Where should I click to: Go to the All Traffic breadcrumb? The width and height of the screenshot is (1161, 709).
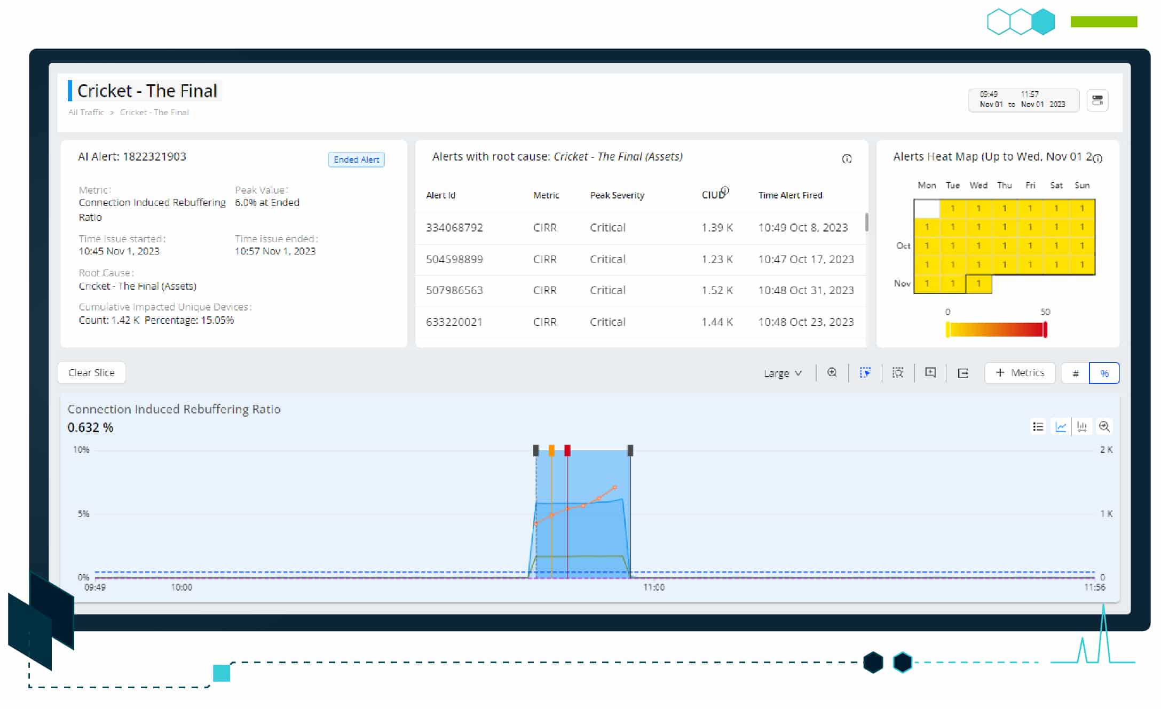(x=86, y=113)
